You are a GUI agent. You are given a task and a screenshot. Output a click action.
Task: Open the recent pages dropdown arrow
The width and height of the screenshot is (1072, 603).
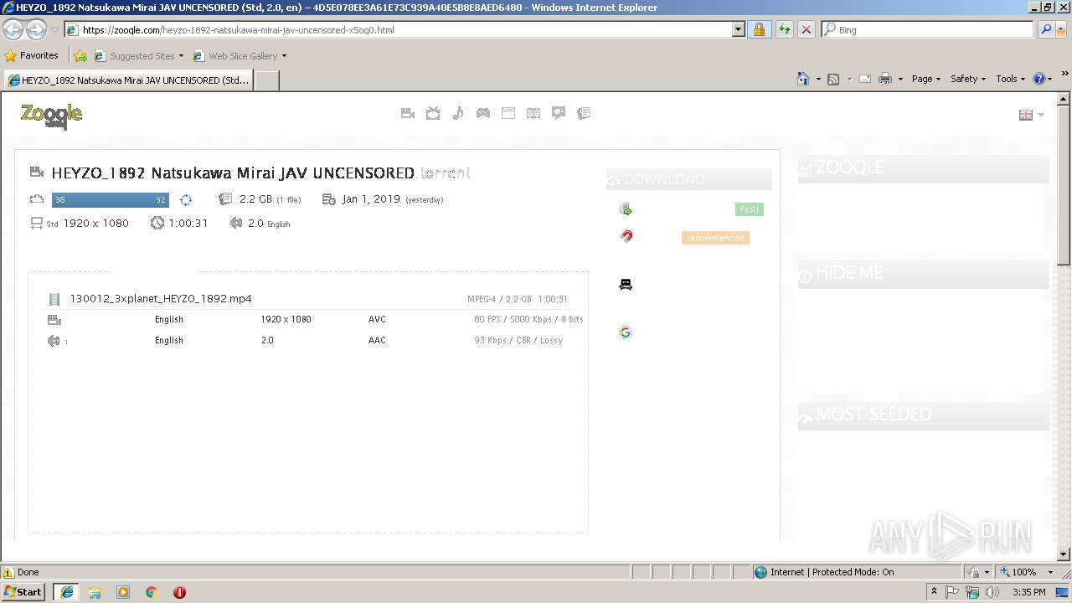(x=54, y=30)
